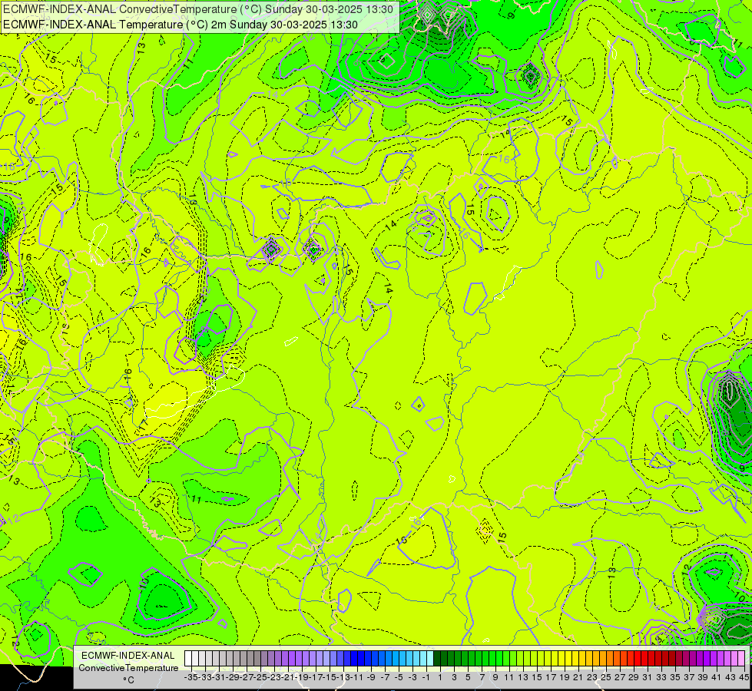This screenshot has height=691, width=752.
Task: Click the legend scale value -35
Action: 190,677
